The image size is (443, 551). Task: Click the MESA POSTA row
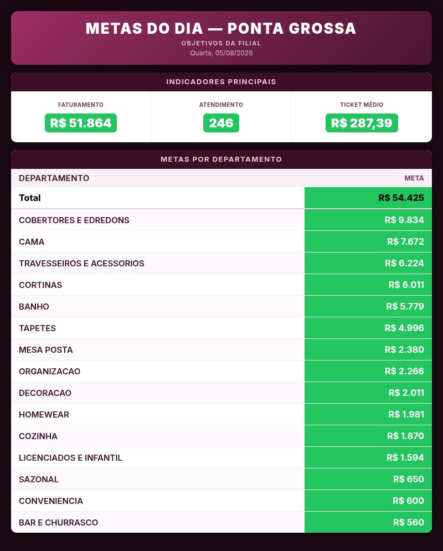coord(221,349)
